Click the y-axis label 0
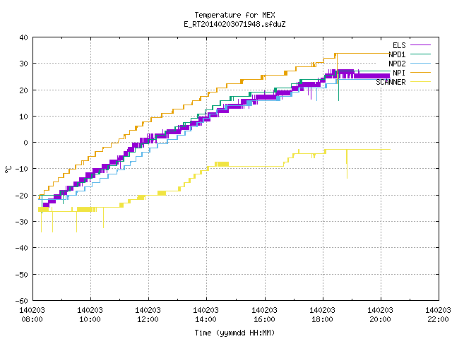The image size is (452, 339). click(x=26, y=143)
